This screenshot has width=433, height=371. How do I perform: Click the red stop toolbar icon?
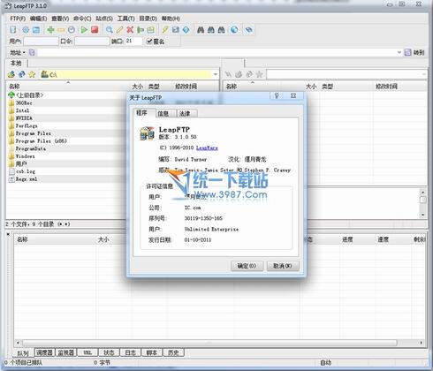pos(95,30)
